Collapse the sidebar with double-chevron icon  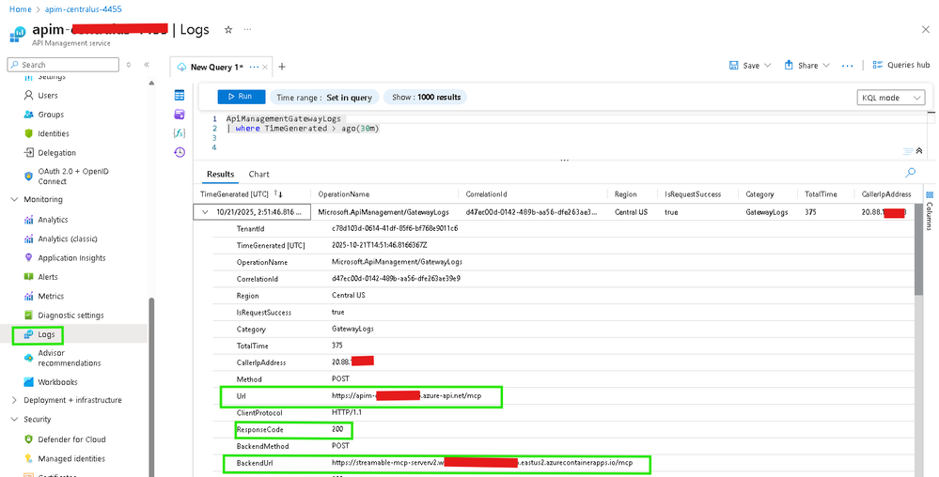[147, 65]
